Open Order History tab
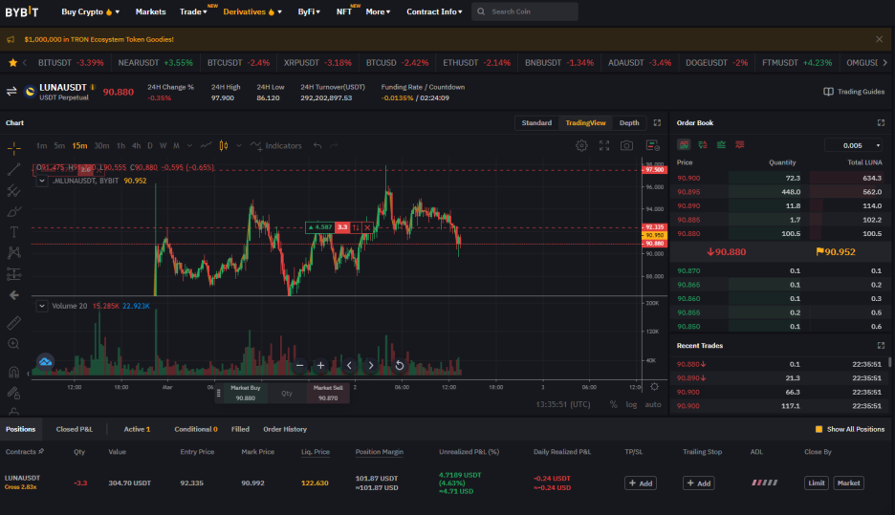 click(x=285, y=429)
